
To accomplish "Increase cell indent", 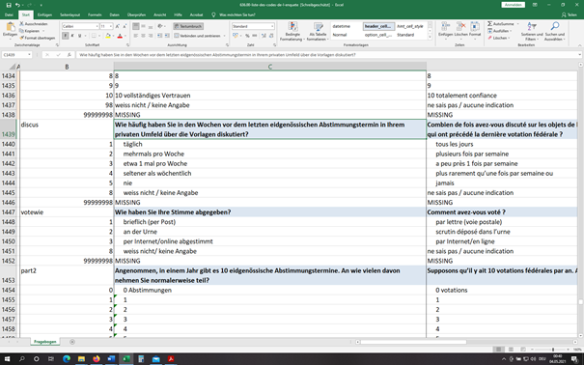I will tap(166, 36).
